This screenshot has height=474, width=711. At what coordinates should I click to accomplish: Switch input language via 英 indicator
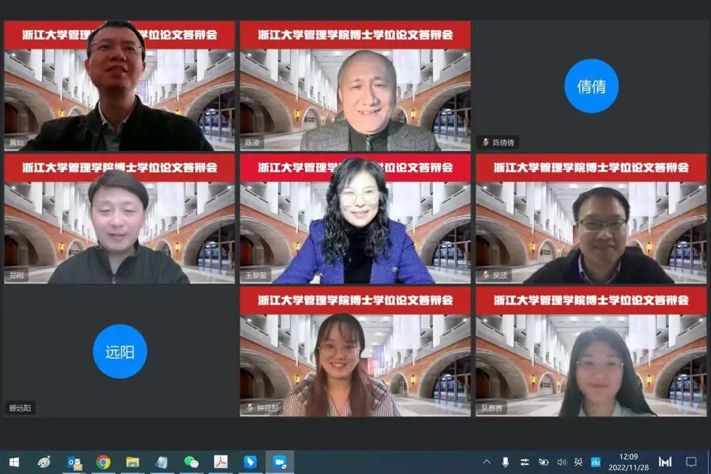pyautogui.click(x=578, y=462)
